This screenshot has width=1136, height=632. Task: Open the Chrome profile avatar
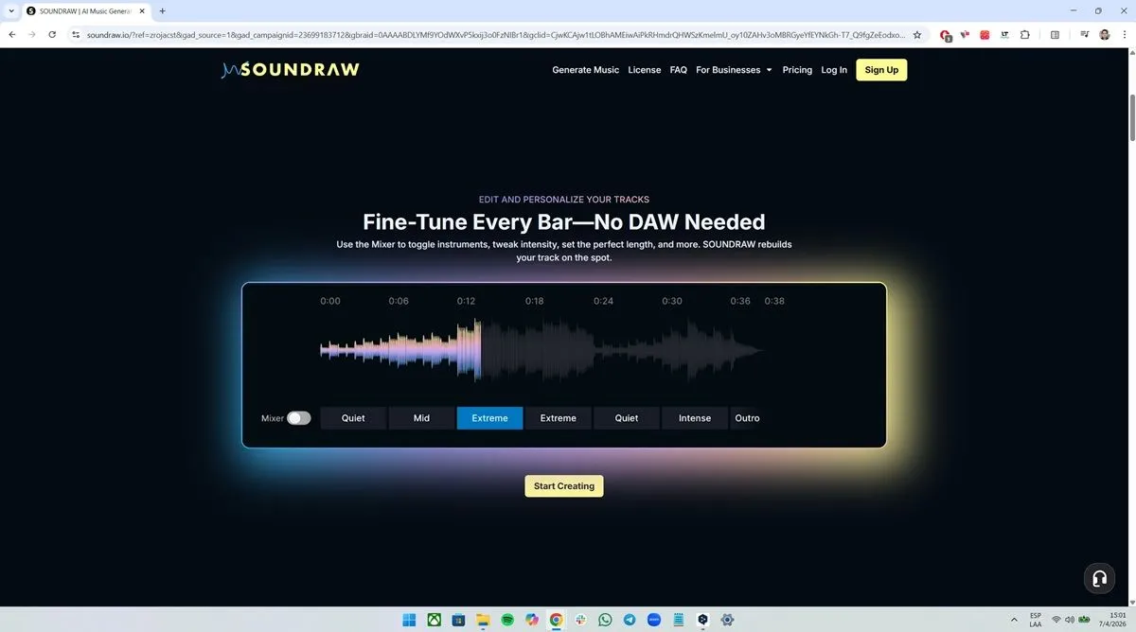[1105, 35]
